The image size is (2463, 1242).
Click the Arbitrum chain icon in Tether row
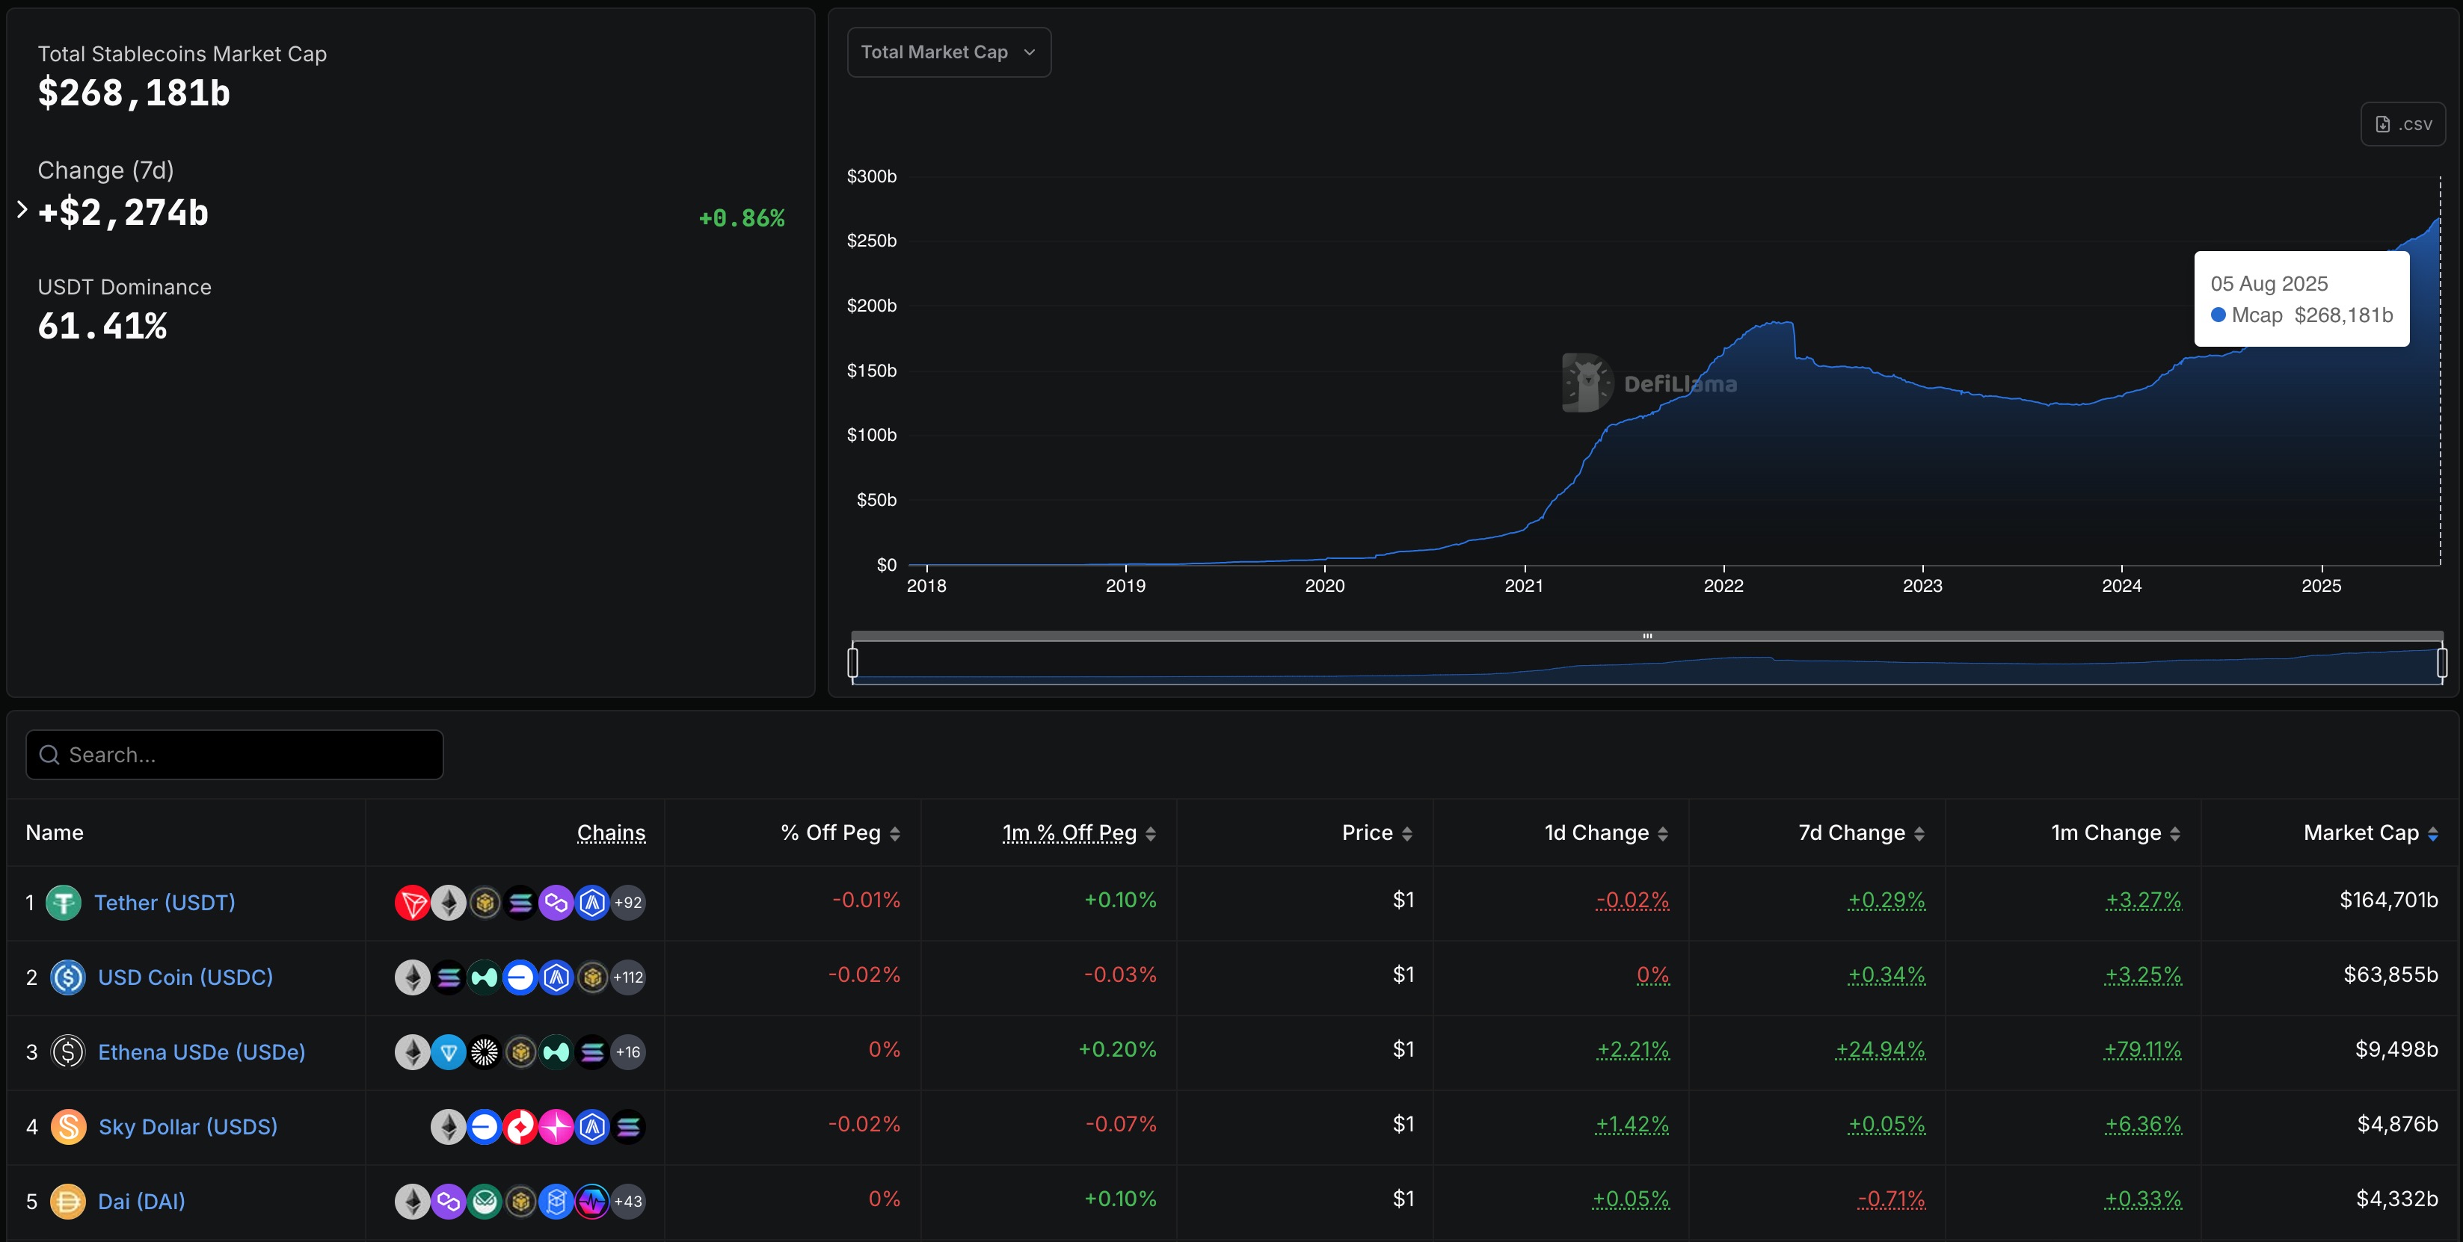point(593,902)
